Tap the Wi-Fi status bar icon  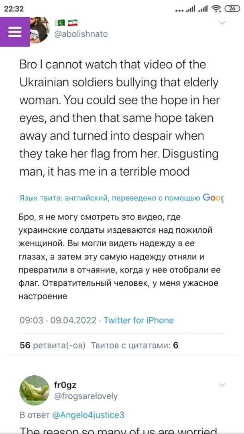pos(217,9)
